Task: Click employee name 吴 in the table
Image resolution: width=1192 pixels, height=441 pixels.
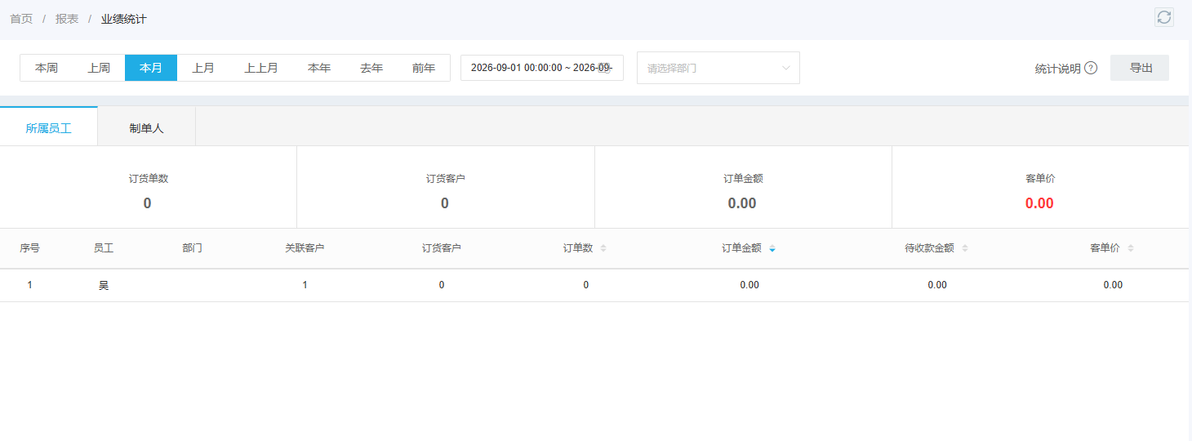Action: click(x=104, y=285)
